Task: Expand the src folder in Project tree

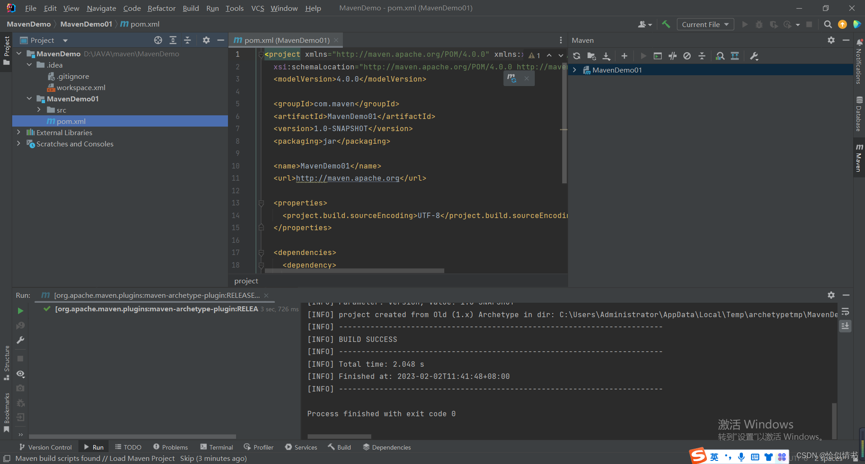Action: click(x=40, y=109)
